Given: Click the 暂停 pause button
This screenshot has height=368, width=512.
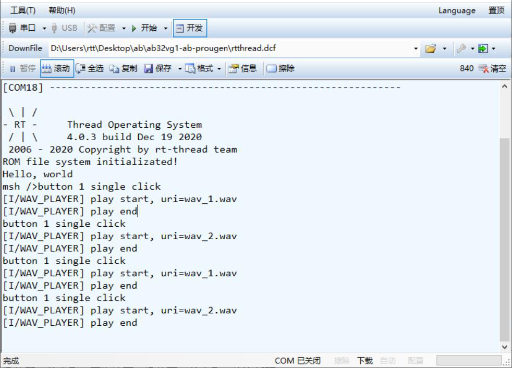Looking at the screenshot, I should (22, 68).
